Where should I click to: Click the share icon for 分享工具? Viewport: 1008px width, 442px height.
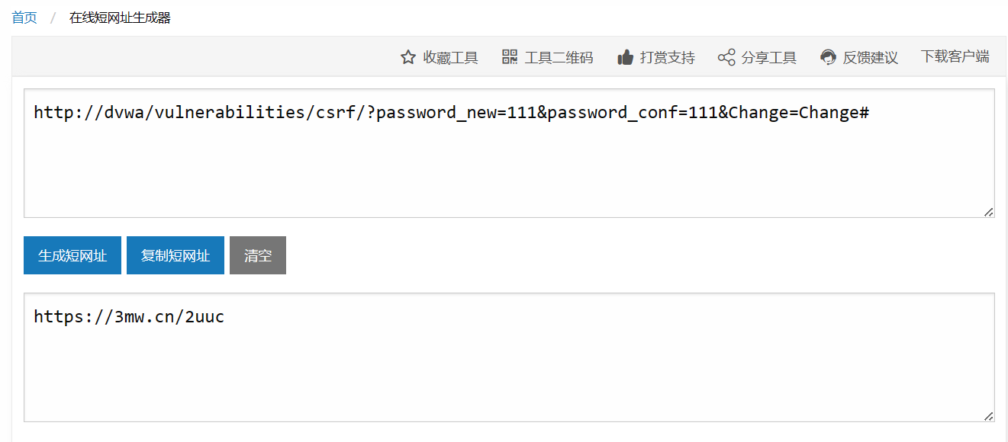726,57
